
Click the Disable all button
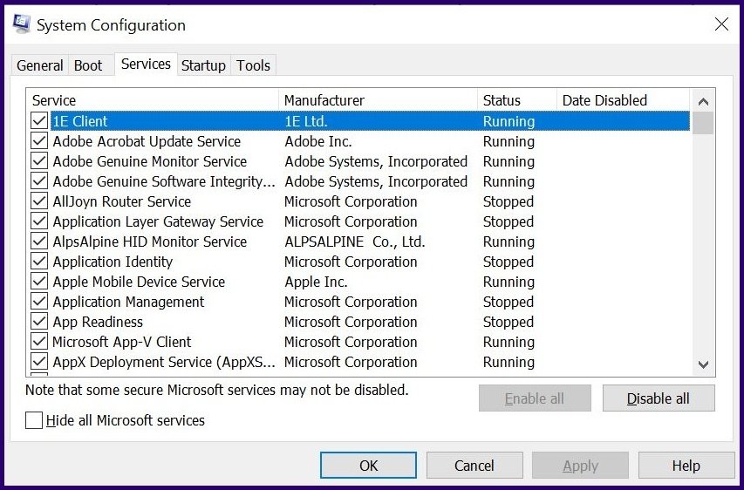click(x=659, y=398)
